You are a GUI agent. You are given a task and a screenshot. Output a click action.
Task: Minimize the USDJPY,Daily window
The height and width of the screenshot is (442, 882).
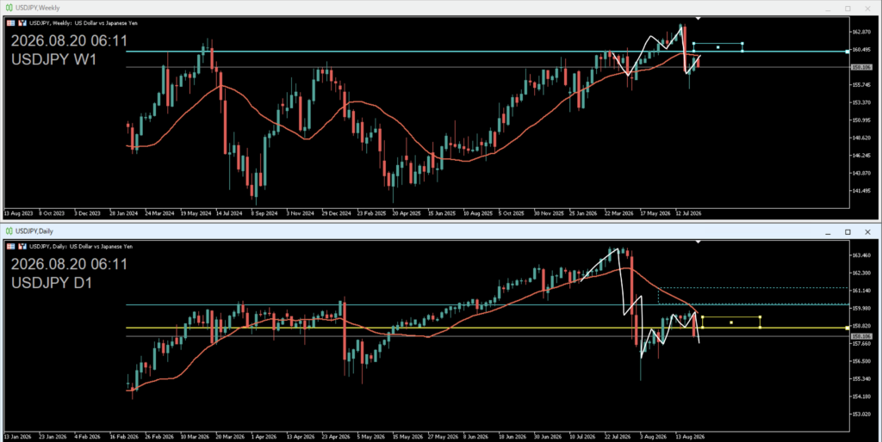pos(828,232)
